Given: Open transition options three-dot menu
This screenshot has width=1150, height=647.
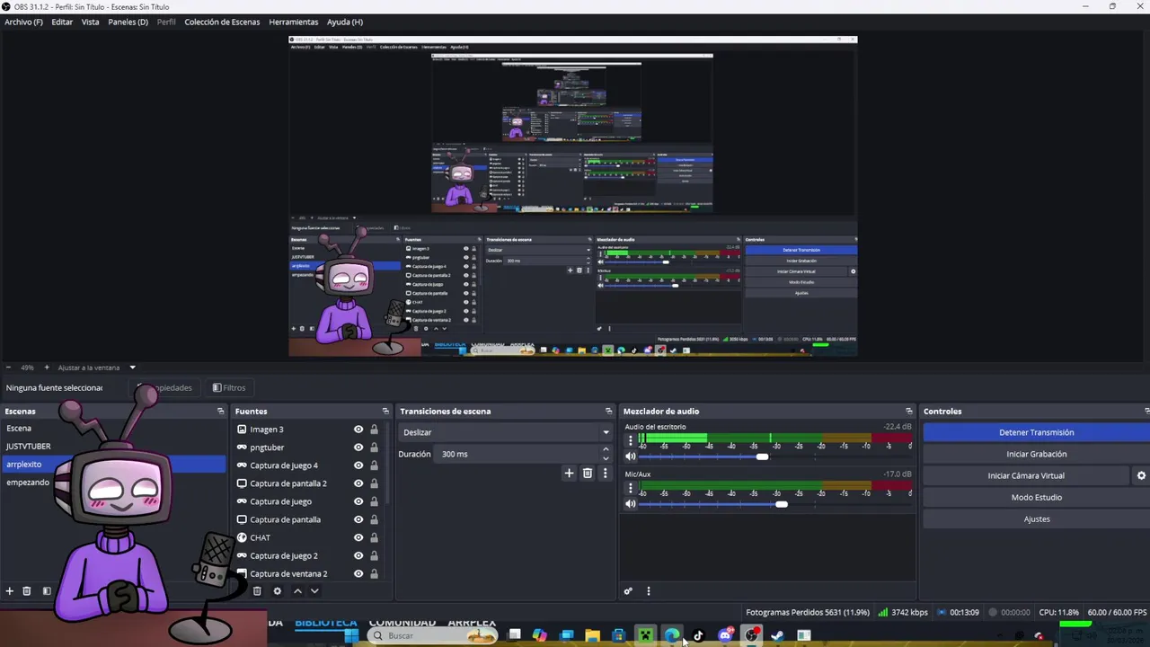Looking at the screenshot, I should pyautogui.click(x=605, y=474).
